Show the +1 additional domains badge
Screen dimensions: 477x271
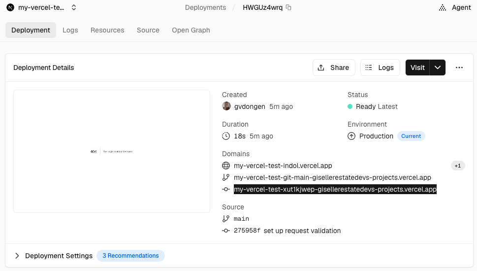[458, 166]
